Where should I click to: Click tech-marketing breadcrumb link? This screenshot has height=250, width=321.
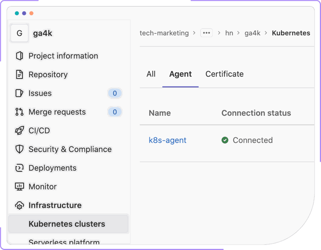164,33
